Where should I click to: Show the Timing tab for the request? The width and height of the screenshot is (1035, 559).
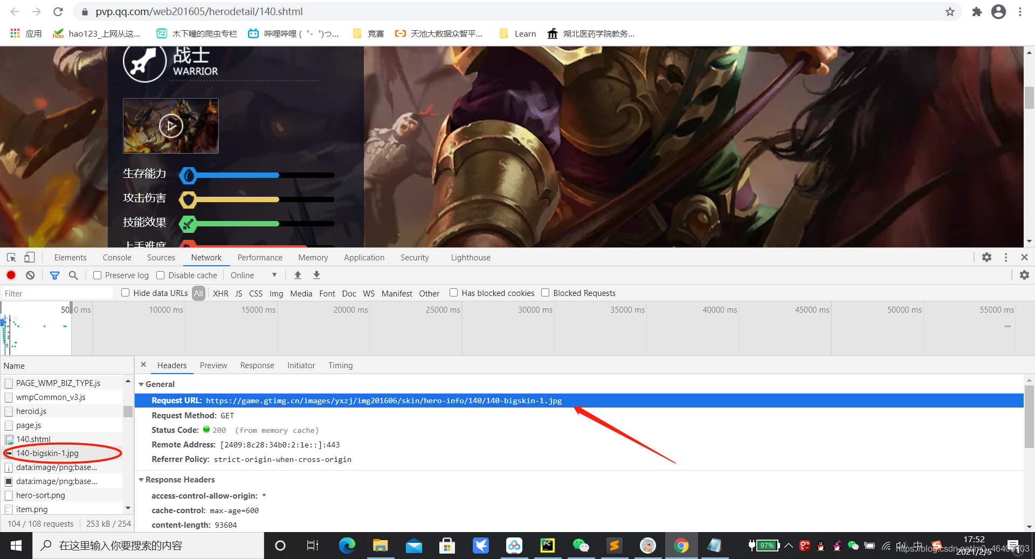click(x=341, y=365)
